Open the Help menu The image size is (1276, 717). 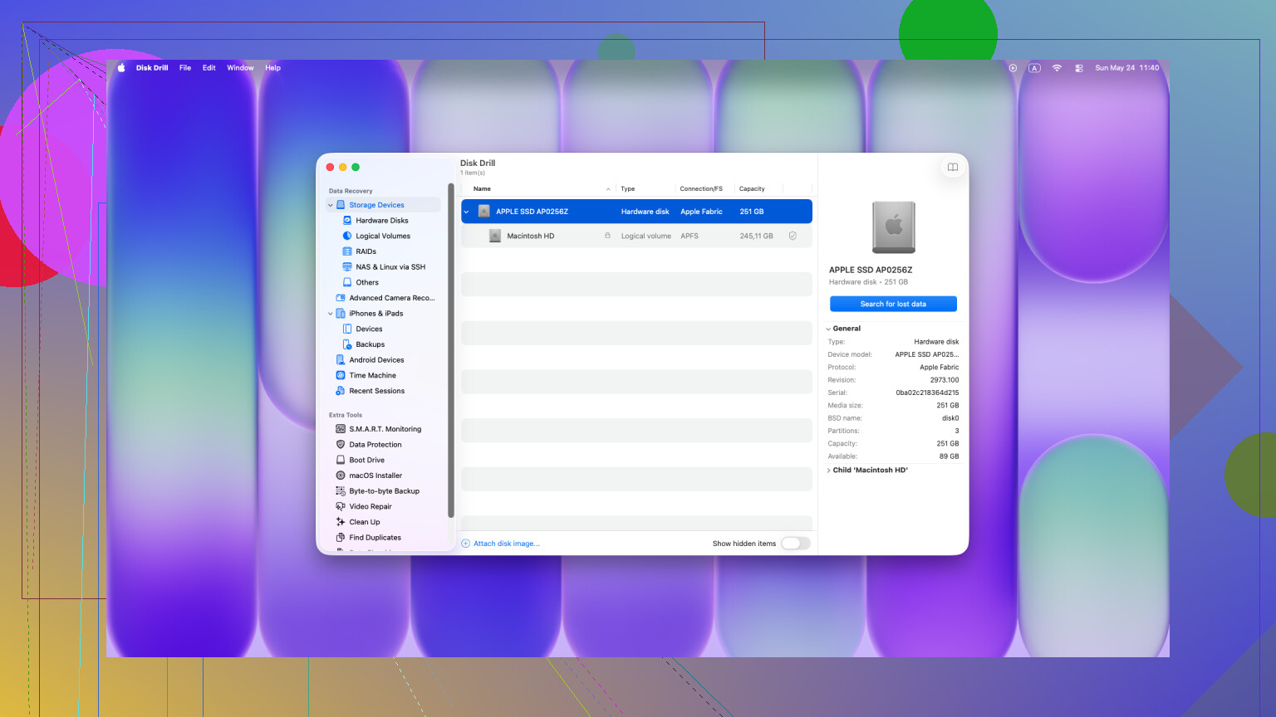click(x=273, y=68)
